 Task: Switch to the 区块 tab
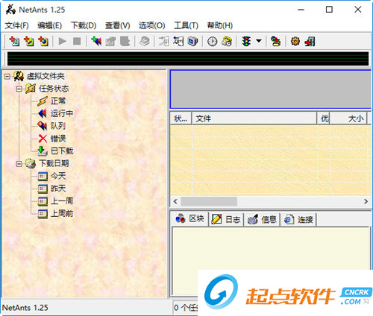tap(189, 219)
